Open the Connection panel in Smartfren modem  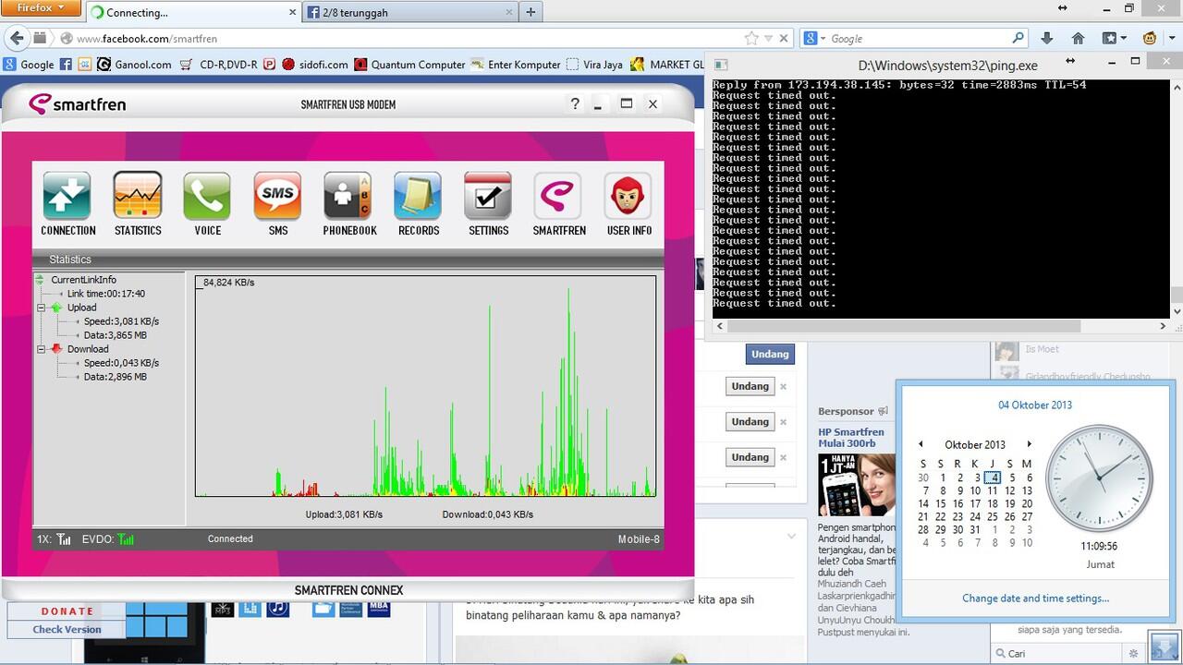pyautogui.click(x=67, y=204)
